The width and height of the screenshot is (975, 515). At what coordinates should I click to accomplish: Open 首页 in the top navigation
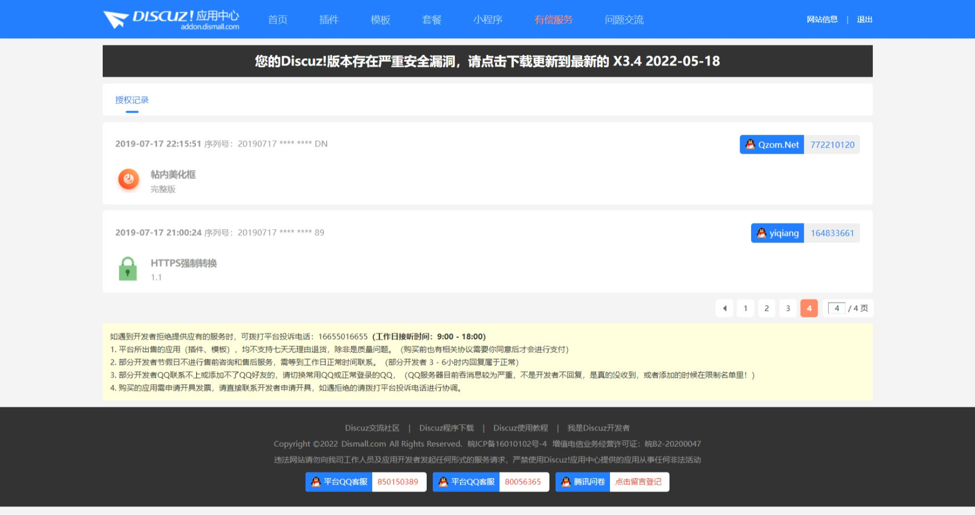click(278, 19)
